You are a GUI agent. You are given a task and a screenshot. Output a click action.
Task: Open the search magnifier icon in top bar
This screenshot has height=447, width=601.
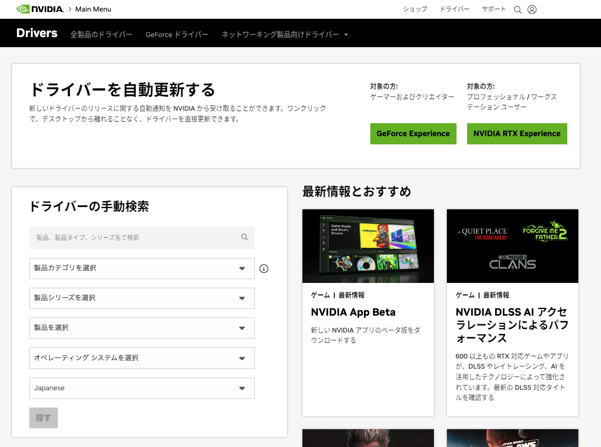(518, 10)
